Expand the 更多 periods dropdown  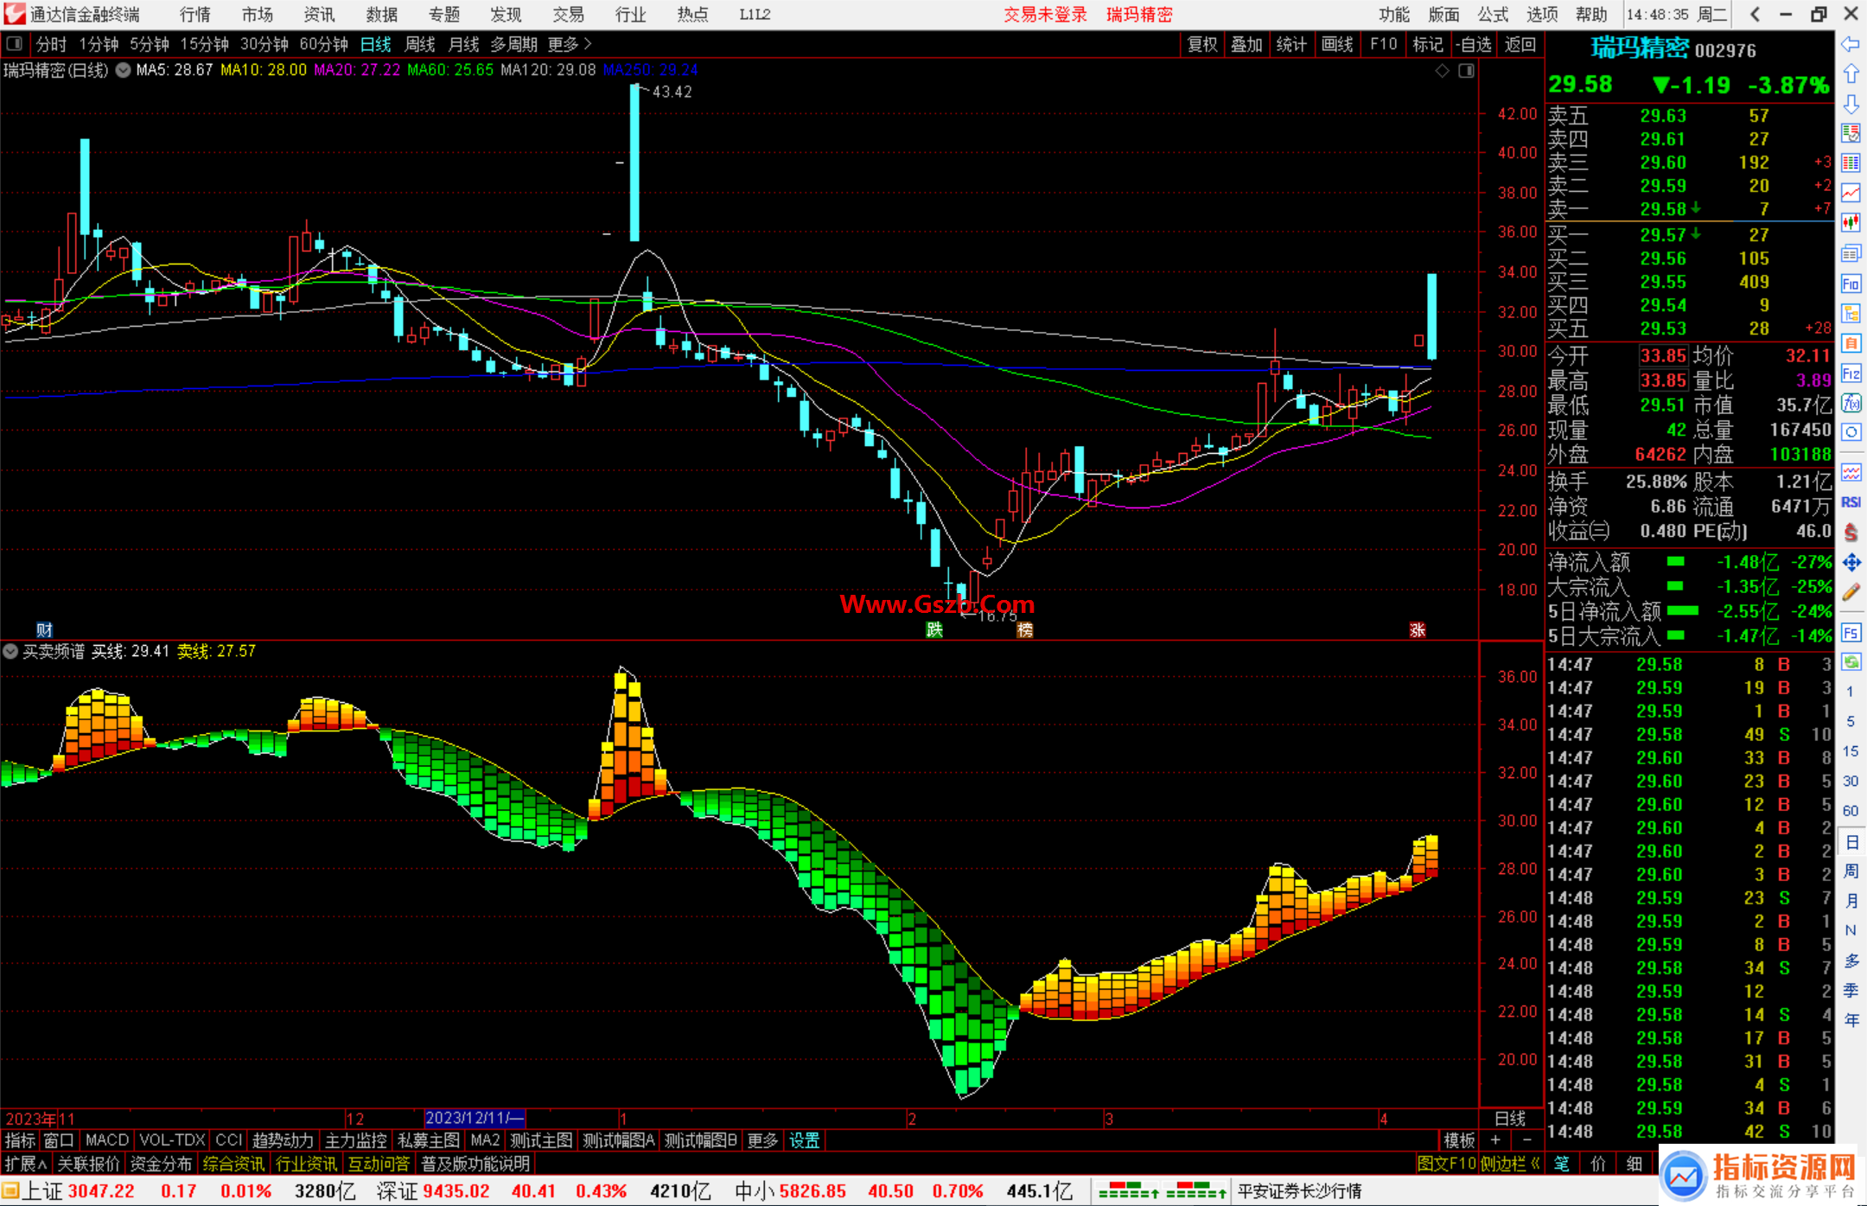tap(570, 43)
